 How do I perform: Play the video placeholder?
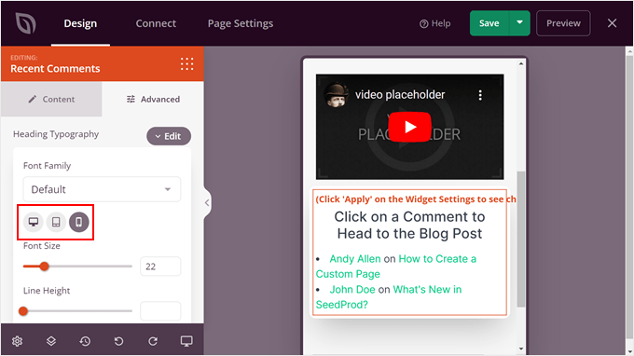tap(409, 127)
